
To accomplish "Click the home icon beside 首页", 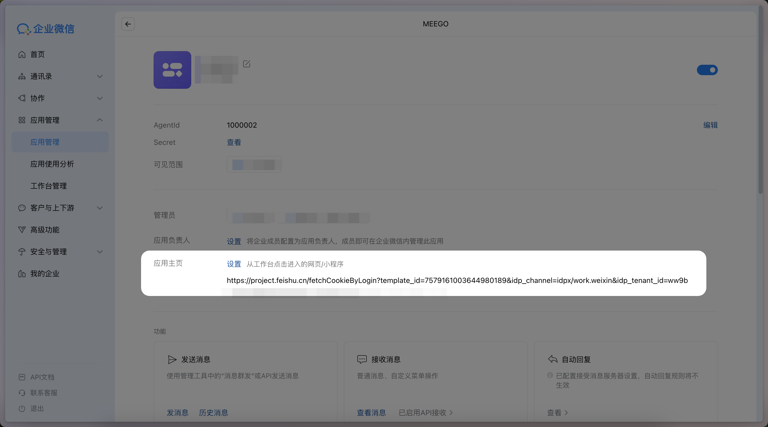I will [22, 54].
